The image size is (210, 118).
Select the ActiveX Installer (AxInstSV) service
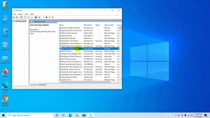coord(89,28)
